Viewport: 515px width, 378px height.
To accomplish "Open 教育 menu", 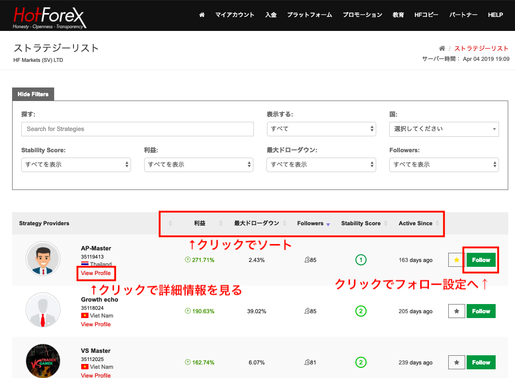I will pos(398,15).
